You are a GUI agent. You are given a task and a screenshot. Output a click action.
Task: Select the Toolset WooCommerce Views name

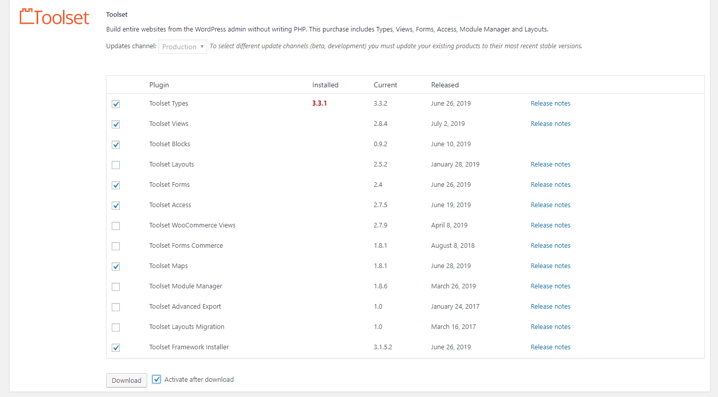[x=192, y=225]
